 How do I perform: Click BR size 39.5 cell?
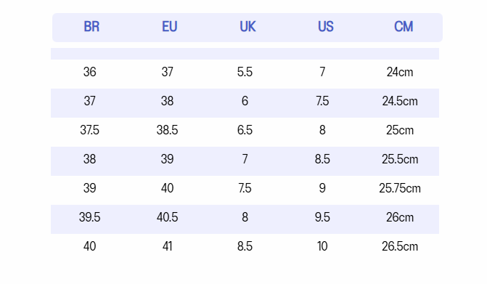click(89, 217)
